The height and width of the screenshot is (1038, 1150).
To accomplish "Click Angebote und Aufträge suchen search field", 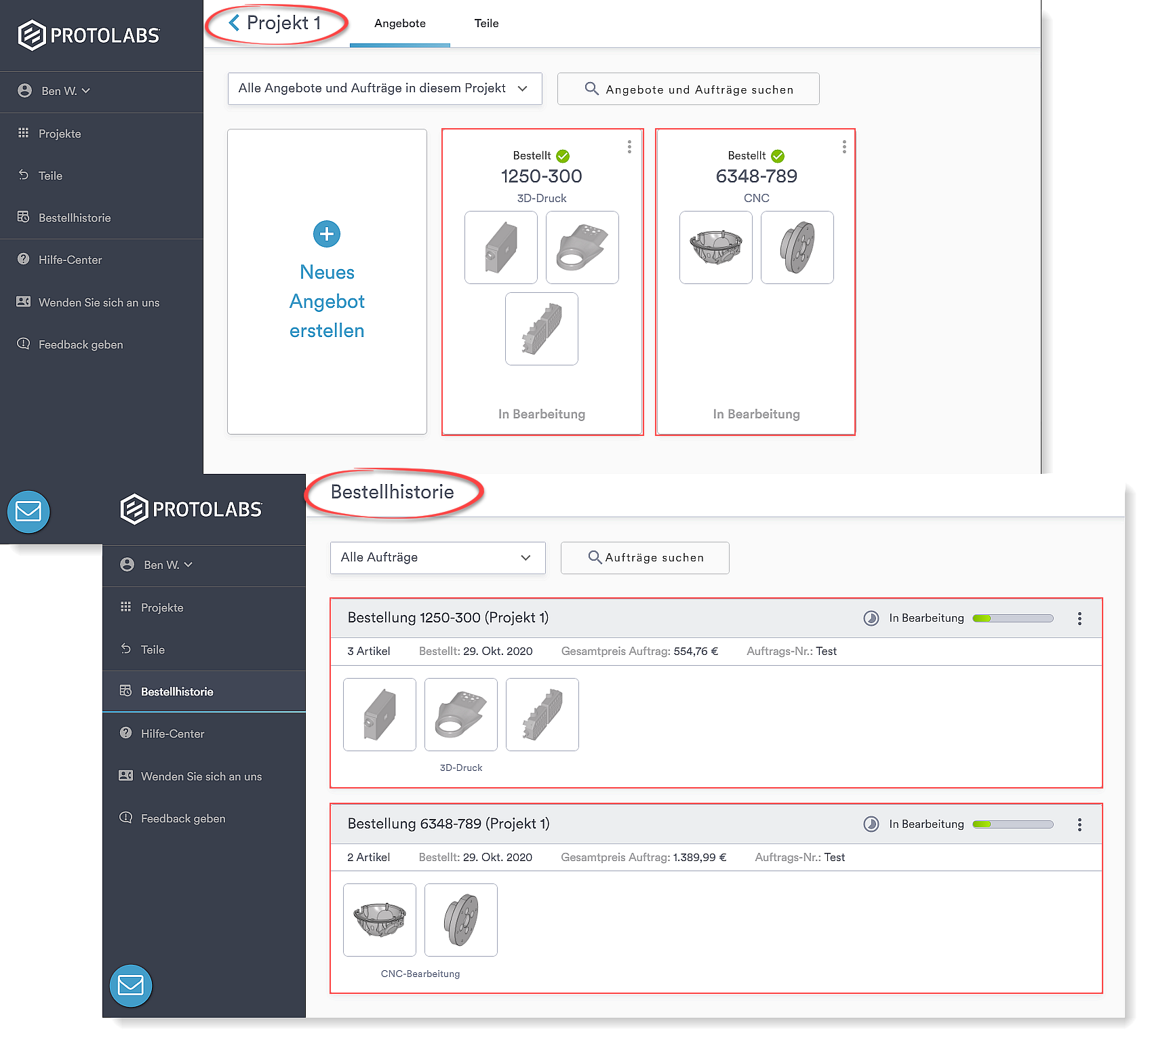I will pyautogui.click(x=688, y=89).
